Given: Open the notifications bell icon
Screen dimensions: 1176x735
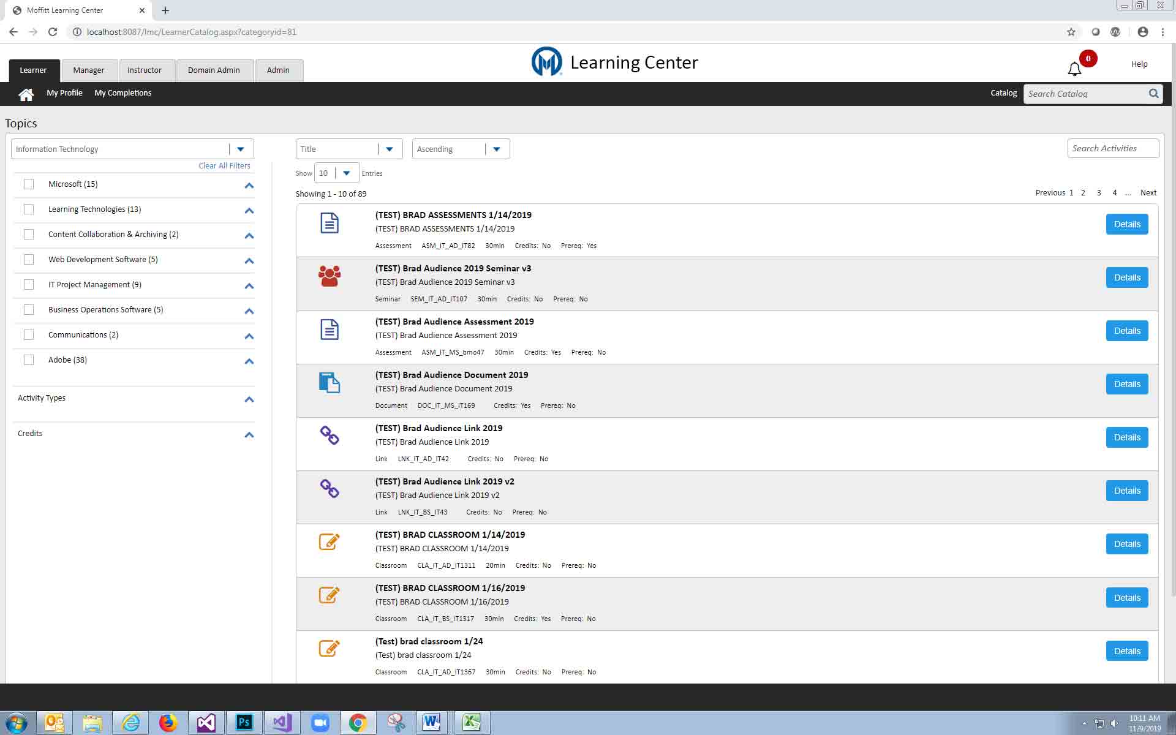Looking at the screenshot, I should (x=1074, y=69).
